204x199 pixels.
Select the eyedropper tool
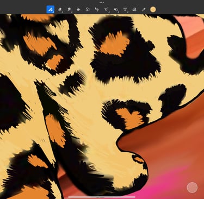click(144, 9)
